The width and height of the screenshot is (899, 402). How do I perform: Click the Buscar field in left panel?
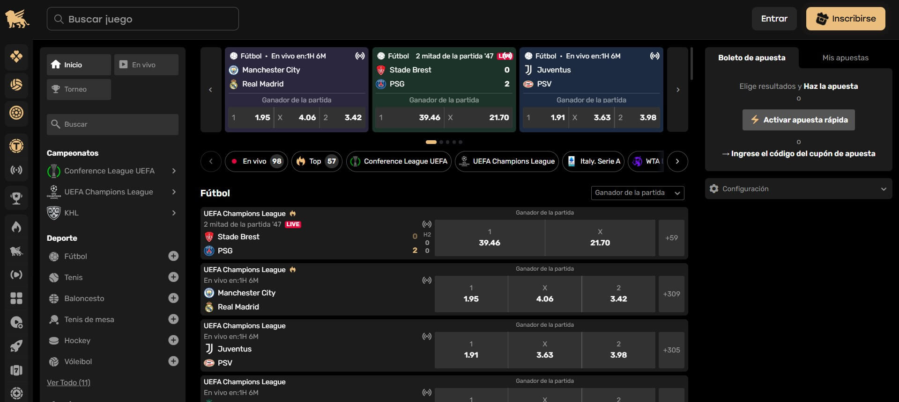[112, 124]
